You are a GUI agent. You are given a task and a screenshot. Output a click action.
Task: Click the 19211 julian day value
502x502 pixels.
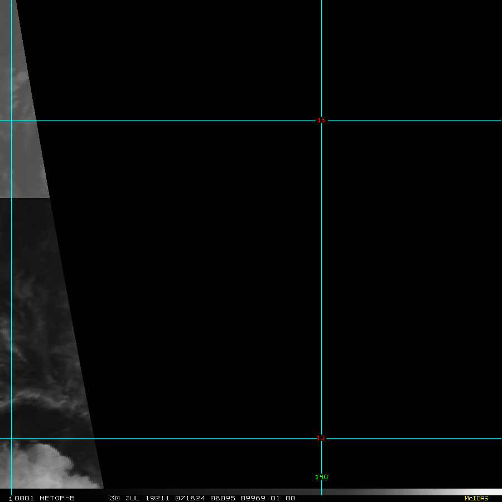[157, 498]
